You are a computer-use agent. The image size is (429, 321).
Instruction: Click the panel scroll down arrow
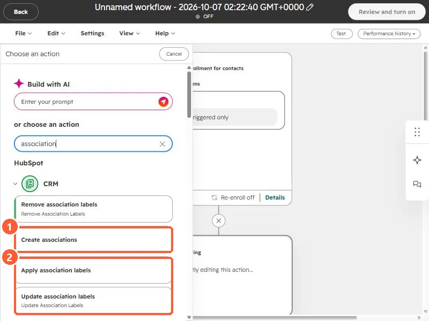pos(189,317)
